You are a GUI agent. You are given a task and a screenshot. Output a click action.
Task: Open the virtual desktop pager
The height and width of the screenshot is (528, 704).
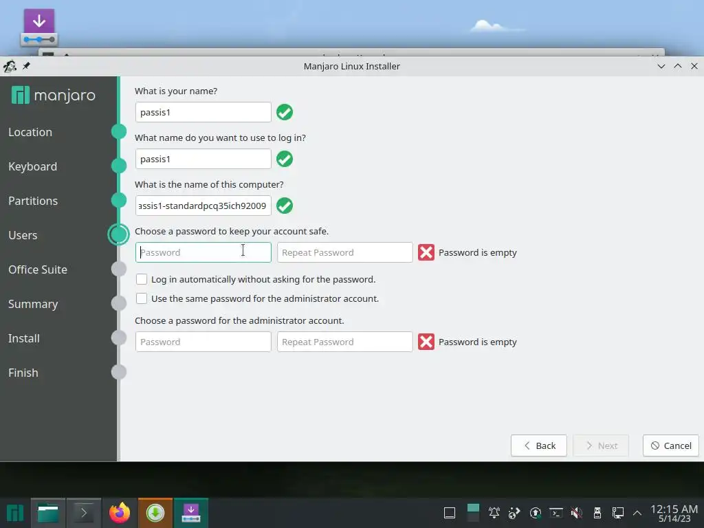[x=473, y=513]
